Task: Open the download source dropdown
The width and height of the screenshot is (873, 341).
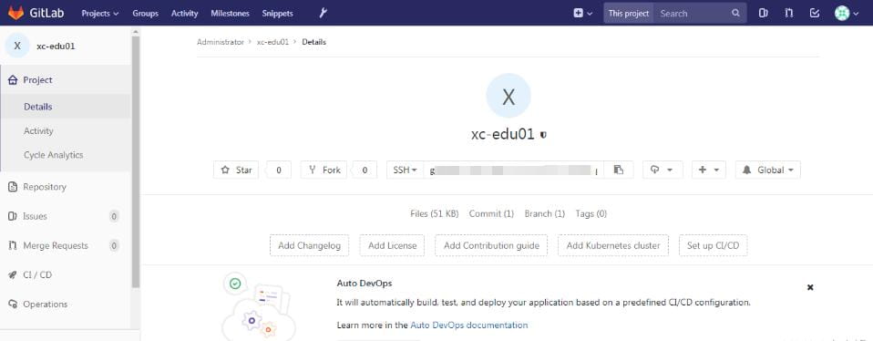Action: pos(662,170)
